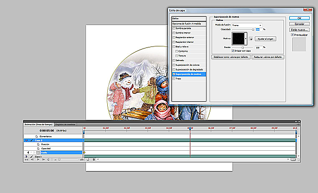The image size is (318, 193).
Task: Select Opciones de fusión: A medida
Action: (189, 24)
